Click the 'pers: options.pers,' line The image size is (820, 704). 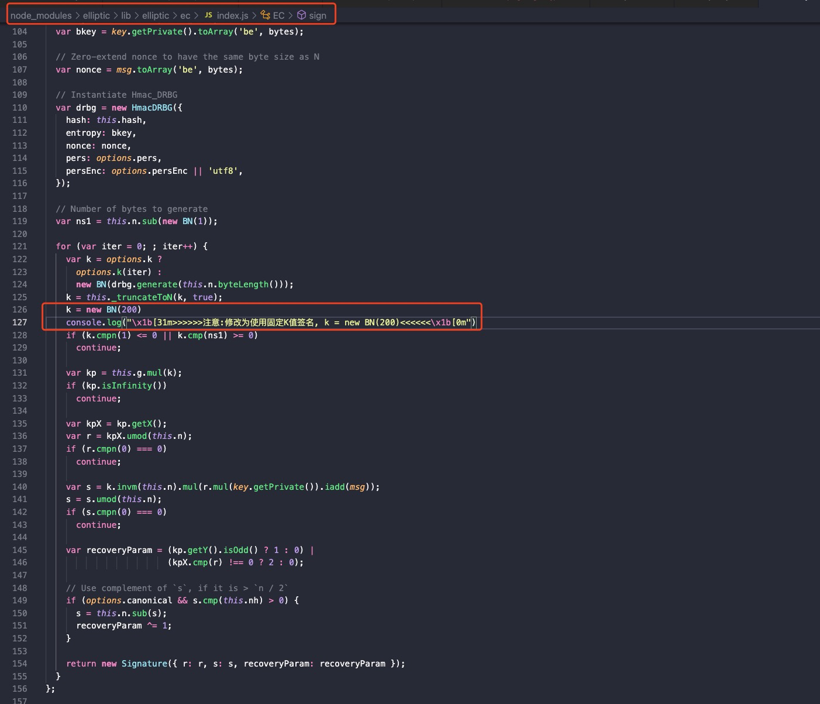click(113, 158)
